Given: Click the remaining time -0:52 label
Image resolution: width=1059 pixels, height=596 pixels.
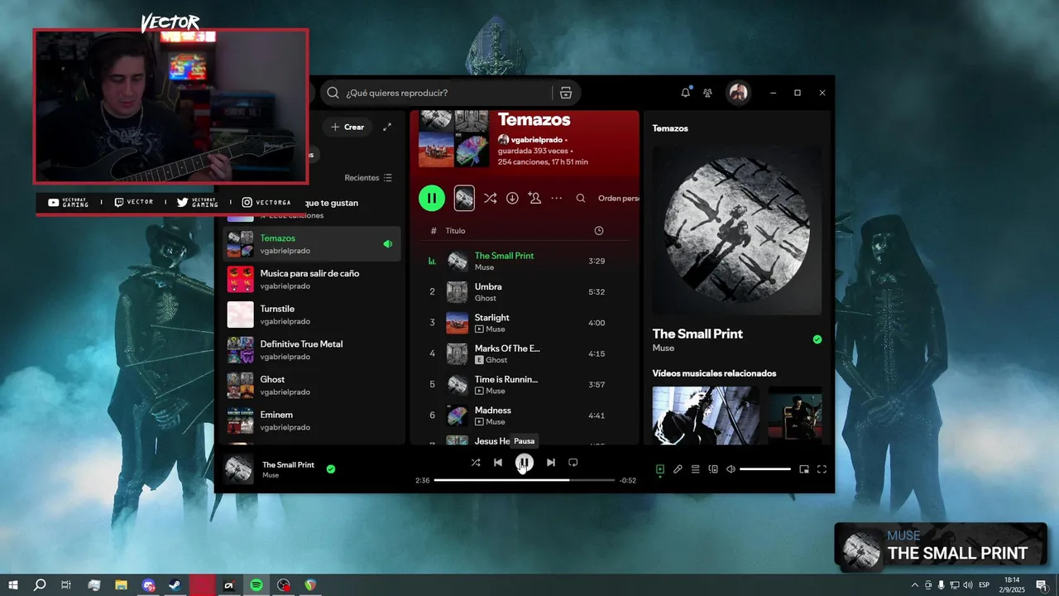Looking at the screenshot, I should coord(628,481).
